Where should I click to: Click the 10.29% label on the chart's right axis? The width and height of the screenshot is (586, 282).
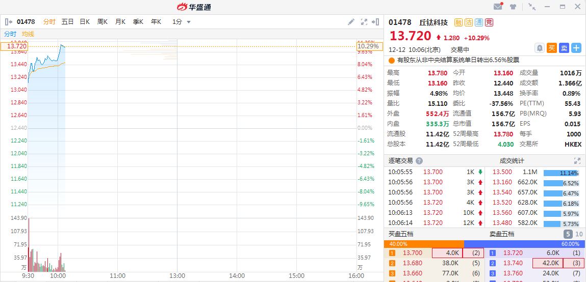click(370, 46)
